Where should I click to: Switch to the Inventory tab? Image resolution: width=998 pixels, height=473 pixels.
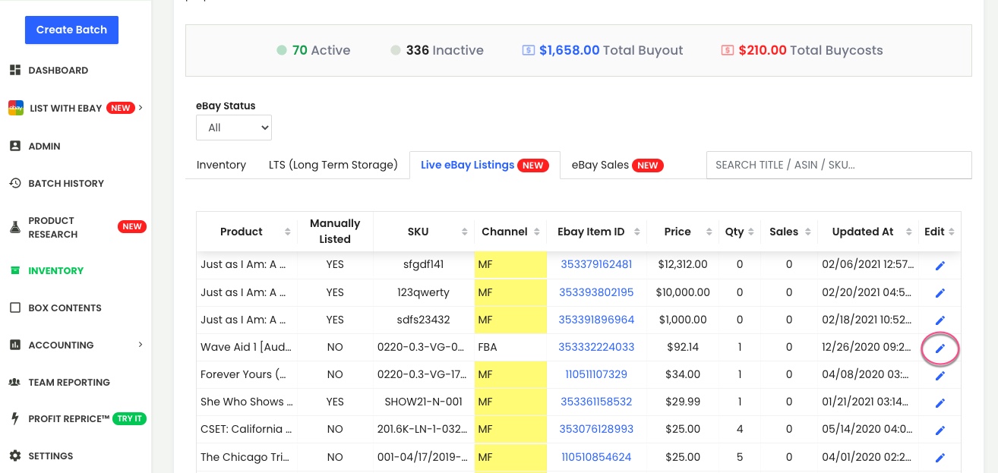[x=221, y=165]
